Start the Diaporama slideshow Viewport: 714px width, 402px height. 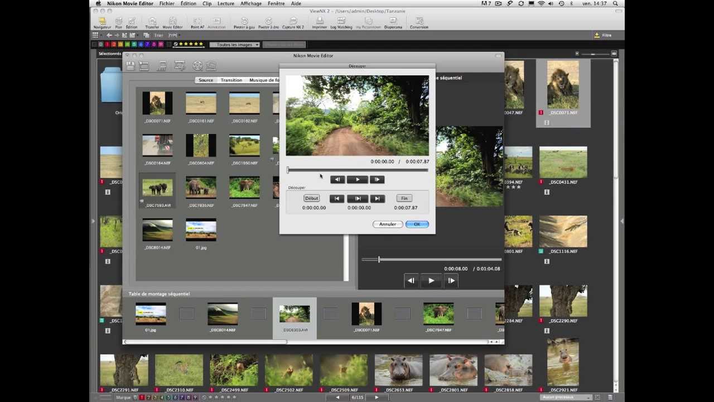393,23
